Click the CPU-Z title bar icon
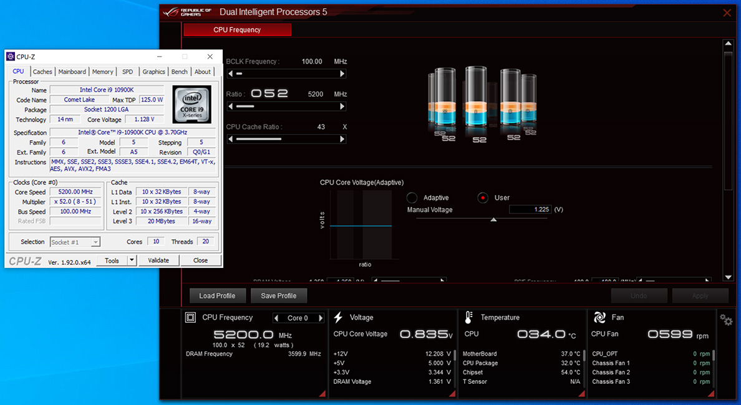741x405 pixels. 11,57
